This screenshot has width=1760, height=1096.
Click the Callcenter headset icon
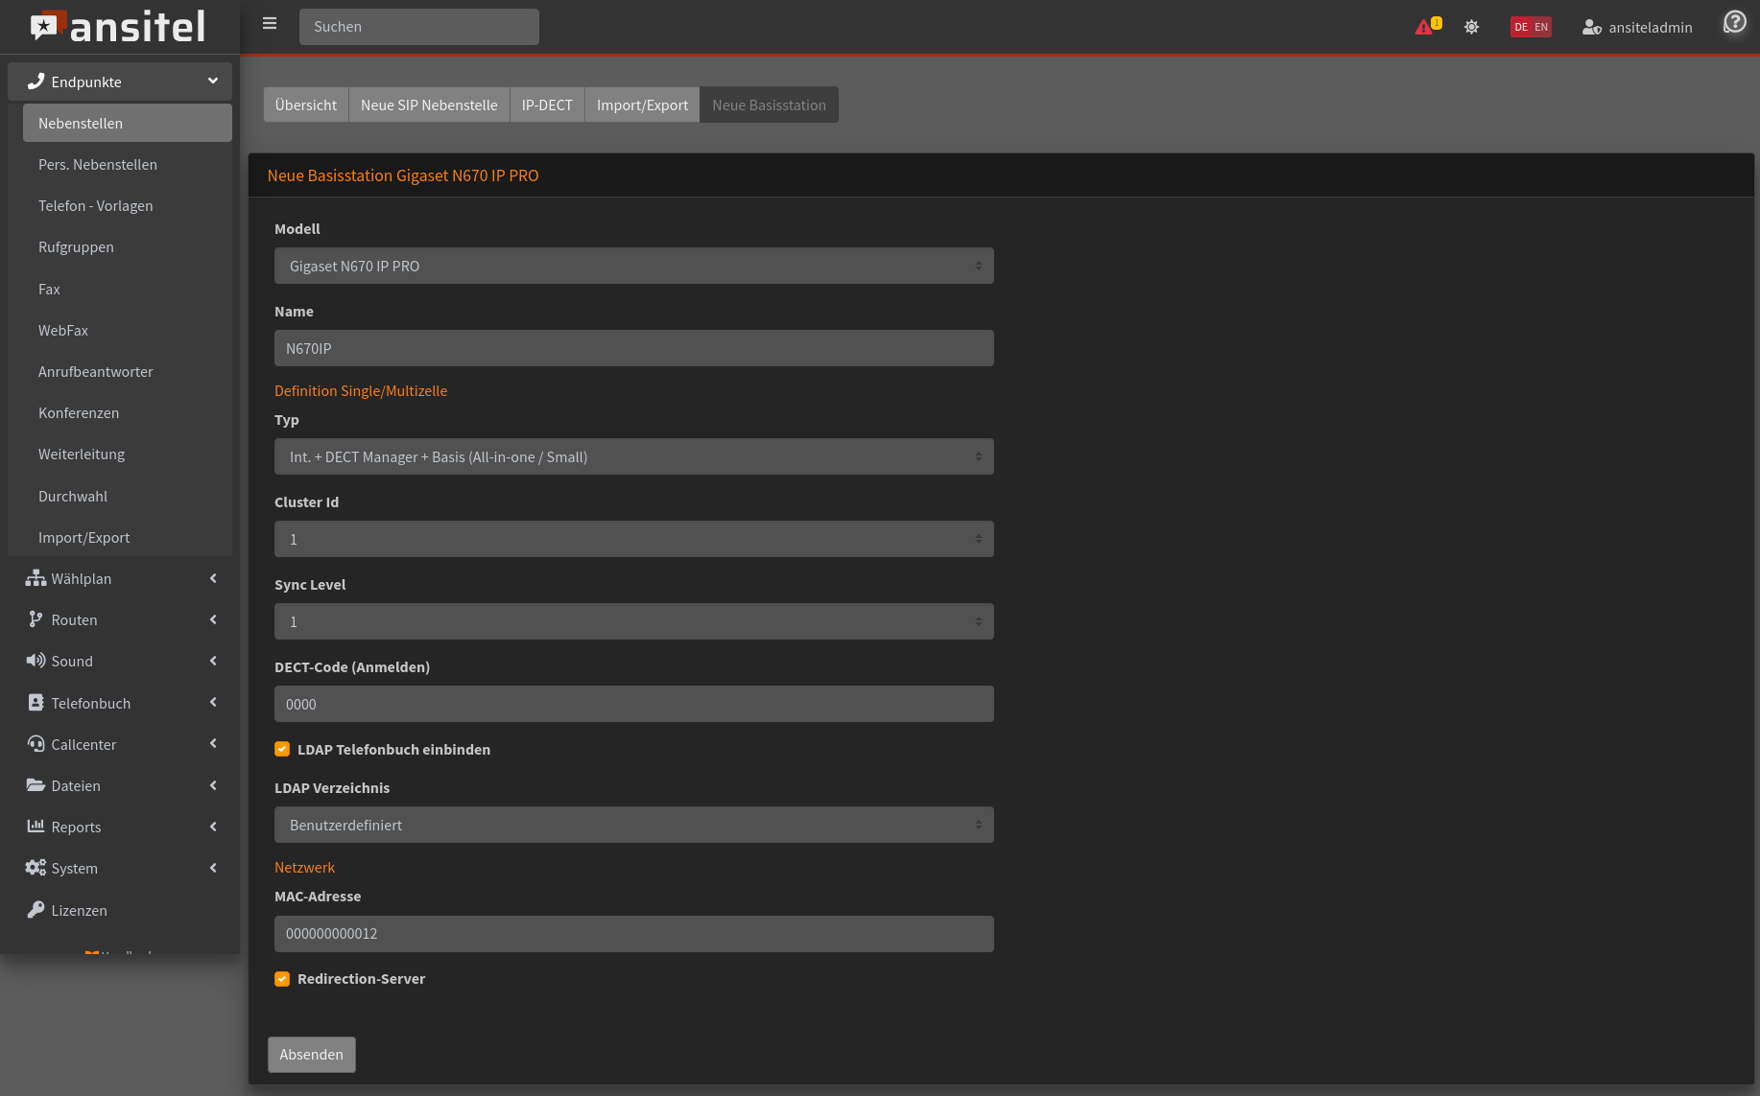(x=36, y=744)
